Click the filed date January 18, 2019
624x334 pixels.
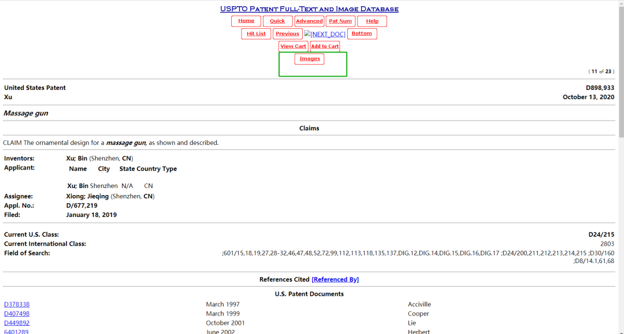point(91,215)
